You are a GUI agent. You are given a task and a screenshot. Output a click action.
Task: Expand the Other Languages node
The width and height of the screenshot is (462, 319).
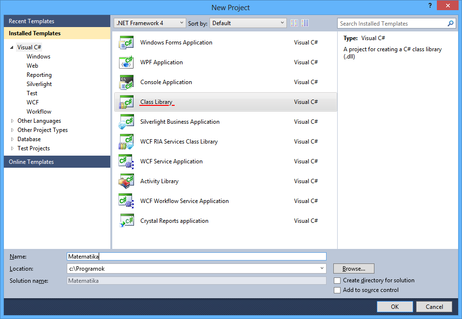(12, 121)
